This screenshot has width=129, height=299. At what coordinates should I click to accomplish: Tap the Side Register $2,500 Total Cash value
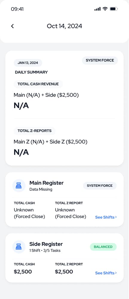(x=23, y=272)
